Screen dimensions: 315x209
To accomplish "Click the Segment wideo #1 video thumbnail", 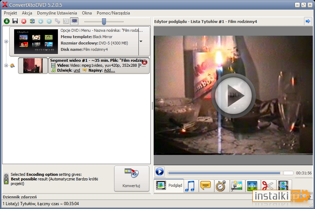I will (x=33, y=65).
